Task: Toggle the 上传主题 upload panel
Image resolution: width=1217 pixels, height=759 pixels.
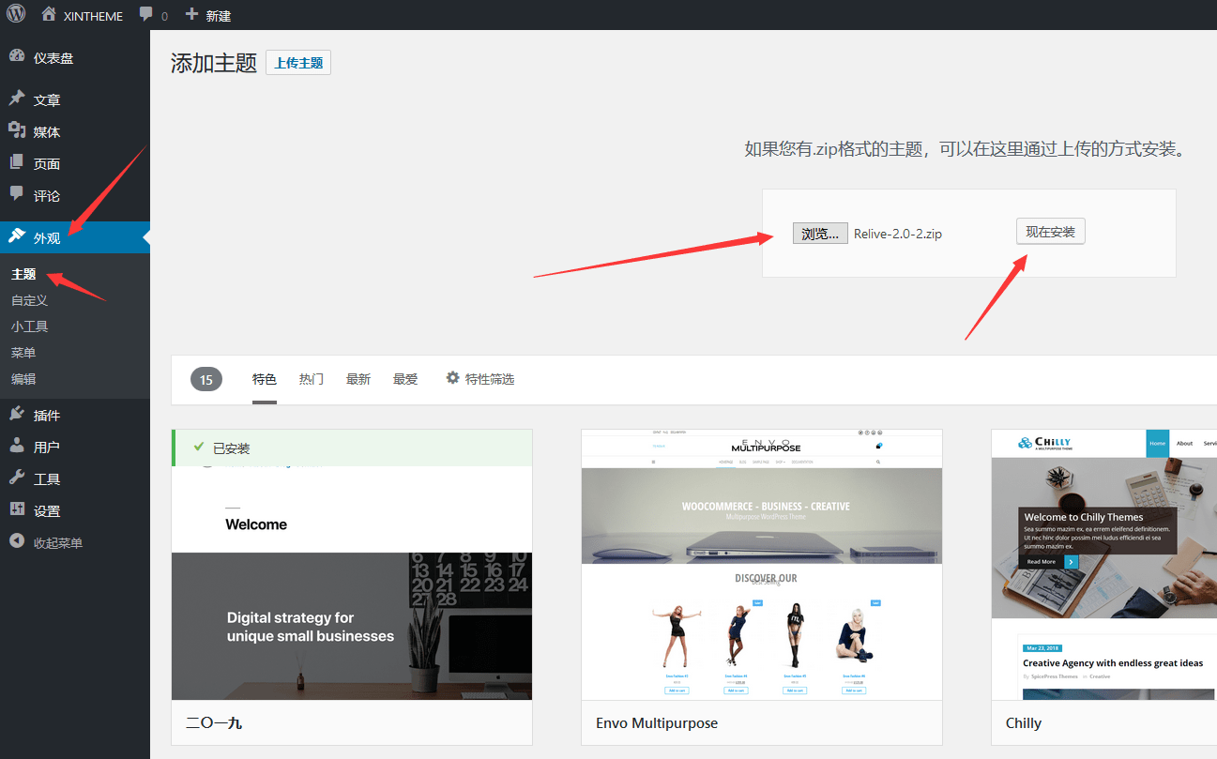Action: [x=298, y=63]
